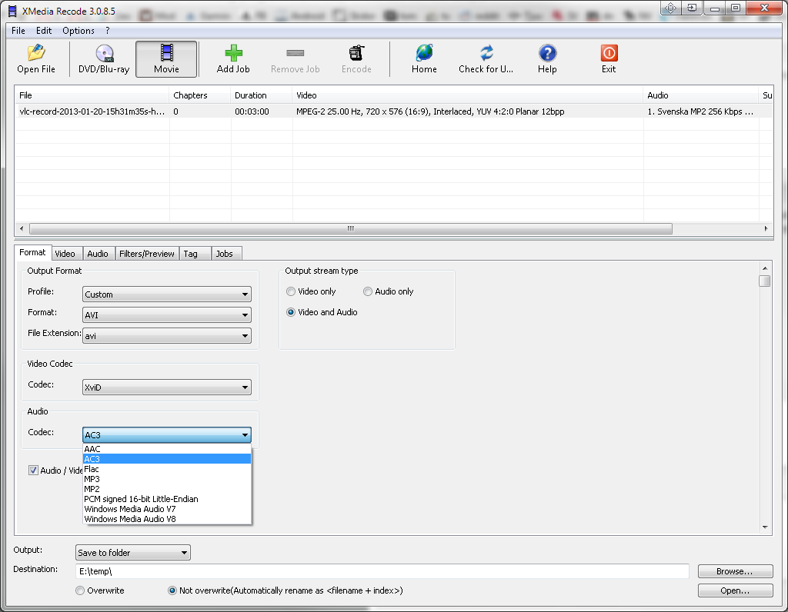Image resolution: width=788 pixels, height=612 pixels.
Task: Switch to the Filters/Preview tab
Action: [147, 254]
